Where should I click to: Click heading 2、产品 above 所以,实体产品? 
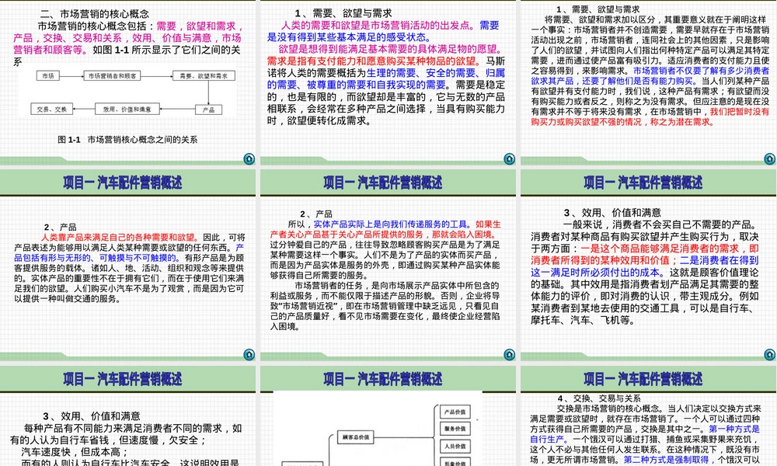[x=316, y=214]
